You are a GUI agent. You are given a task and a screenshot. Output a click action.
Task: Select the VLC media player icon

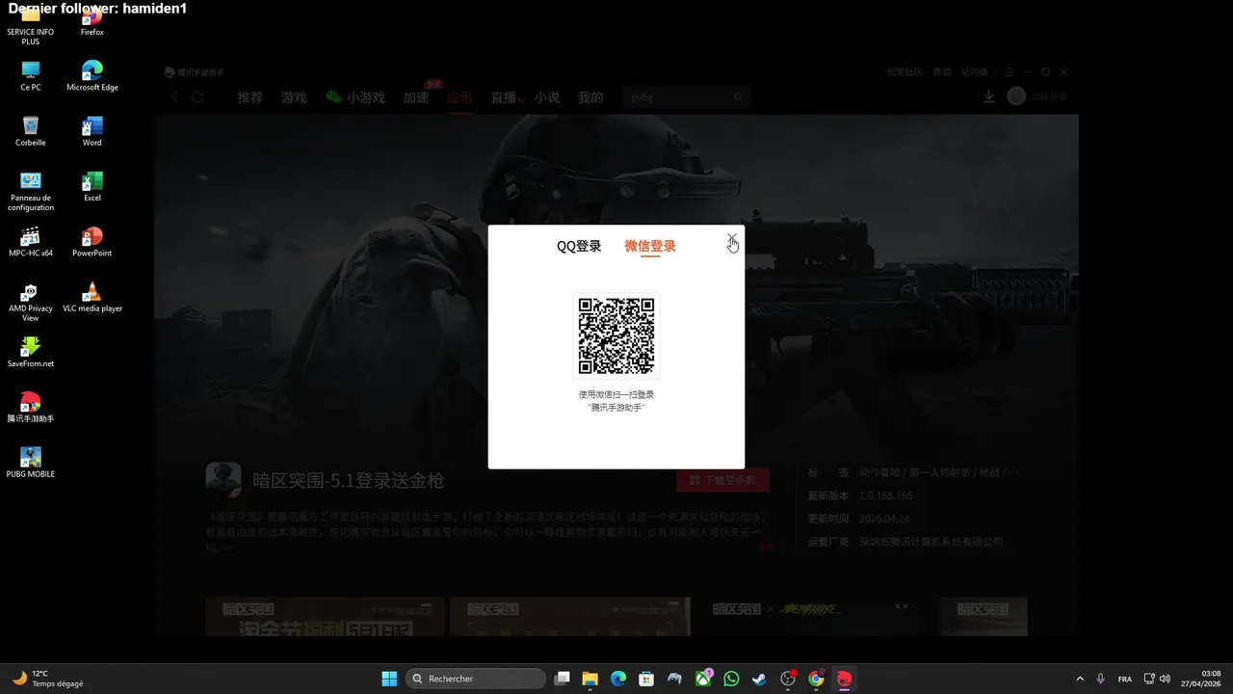[x=92, y=298]
